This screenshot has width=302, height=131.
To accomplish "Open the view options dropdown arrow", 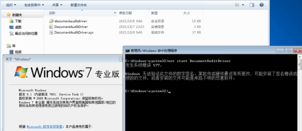I will point(243,5).
